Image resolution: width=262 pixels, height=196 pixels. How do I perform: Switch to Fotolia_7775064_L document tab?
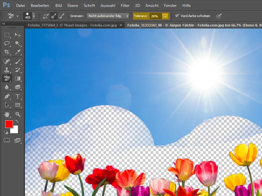(72, 25)
